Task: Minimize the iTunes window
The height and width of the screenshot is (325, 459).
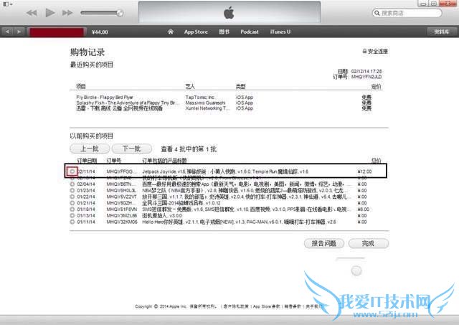Action: click(x=423, y=4)
